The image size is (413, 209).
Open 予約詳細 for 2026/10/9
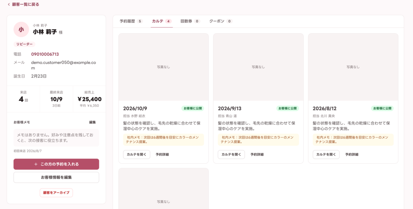point(162,154)
